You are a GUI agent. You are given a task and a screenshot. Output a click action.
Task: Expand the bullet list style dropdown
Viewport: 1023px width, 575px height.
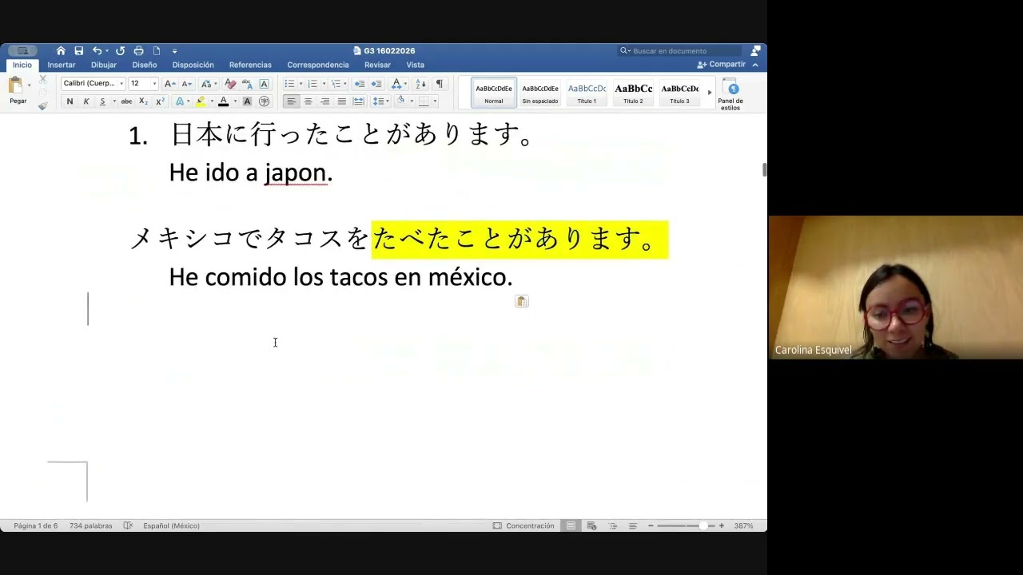pyautogui.click(x=301, y=84)
